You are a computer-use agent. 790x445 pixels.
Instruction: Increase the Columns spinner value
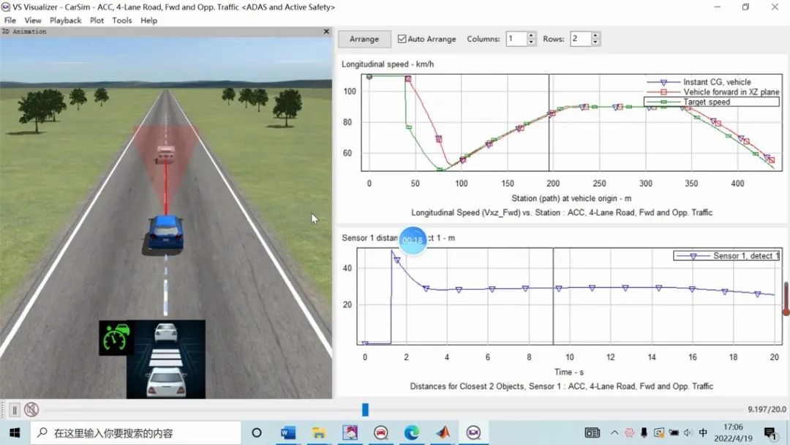(x=531, y=35)
